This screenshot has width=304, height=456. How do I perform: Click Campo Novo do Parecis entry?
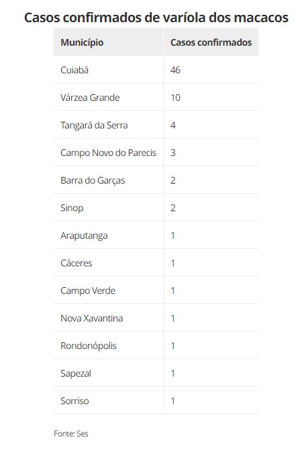click(108, 153)
